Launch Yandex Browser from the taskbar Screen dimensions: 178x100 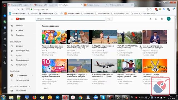pyautogui.click(x=73, y=97)
